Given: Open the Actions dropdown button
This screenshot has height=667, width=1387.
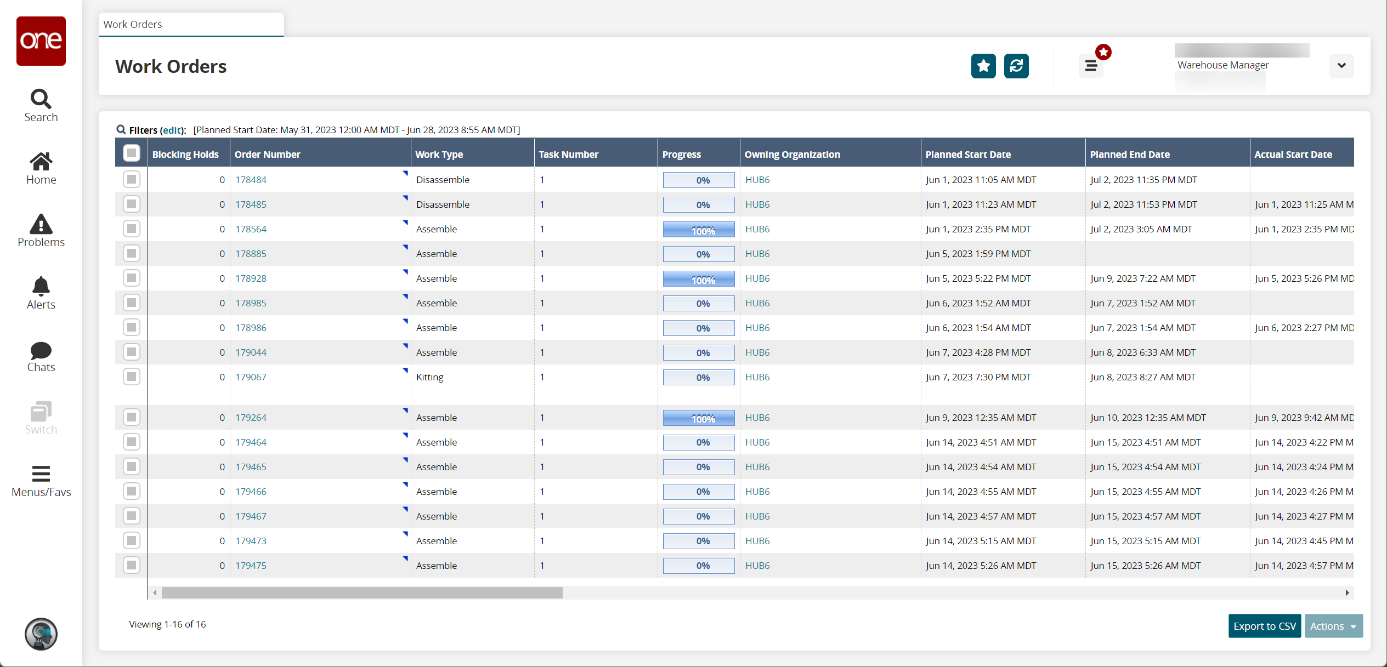Looking at the screenshot, I should pyautogui.click(x=1333, y=626).
